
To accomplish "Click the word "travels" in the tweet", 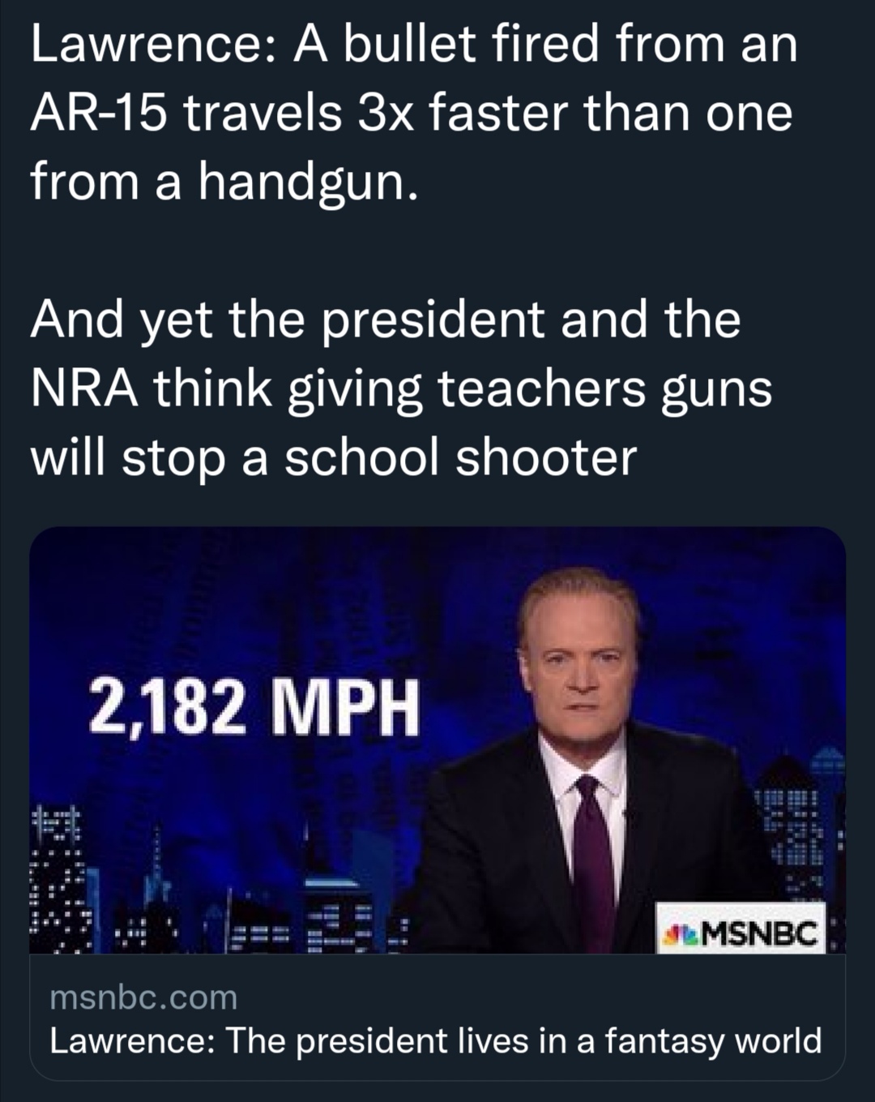I will (x=262, y=114).
